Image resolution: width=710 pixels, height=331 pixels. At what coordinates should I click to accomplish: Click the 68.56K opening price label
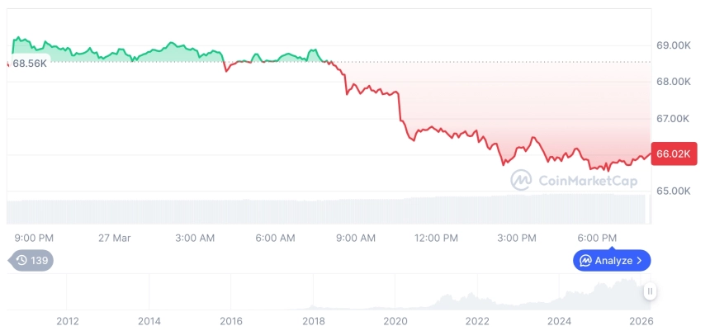(30, 63)
